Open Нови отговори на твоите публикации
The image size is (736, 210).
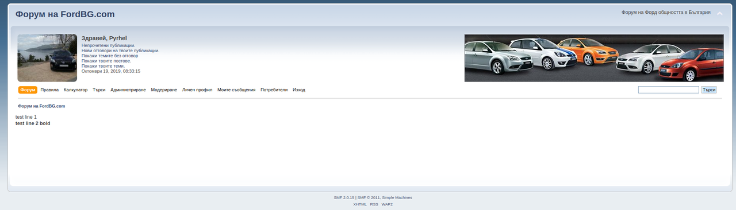(120, 50)
